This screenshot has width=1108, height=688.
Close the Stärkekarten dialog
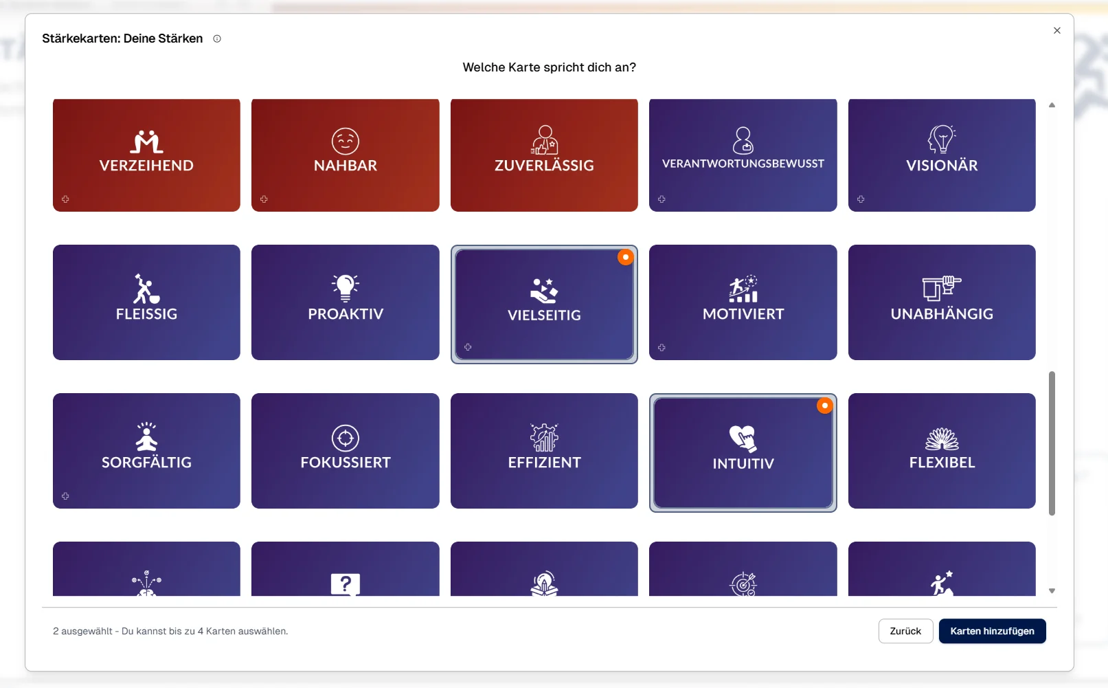coord(1056,31)
